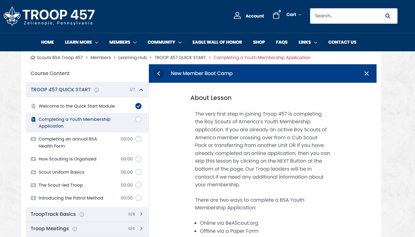Click document icon for Youth Membership Application lesson
The image size is (415, 237).
[x=34, y=119]
